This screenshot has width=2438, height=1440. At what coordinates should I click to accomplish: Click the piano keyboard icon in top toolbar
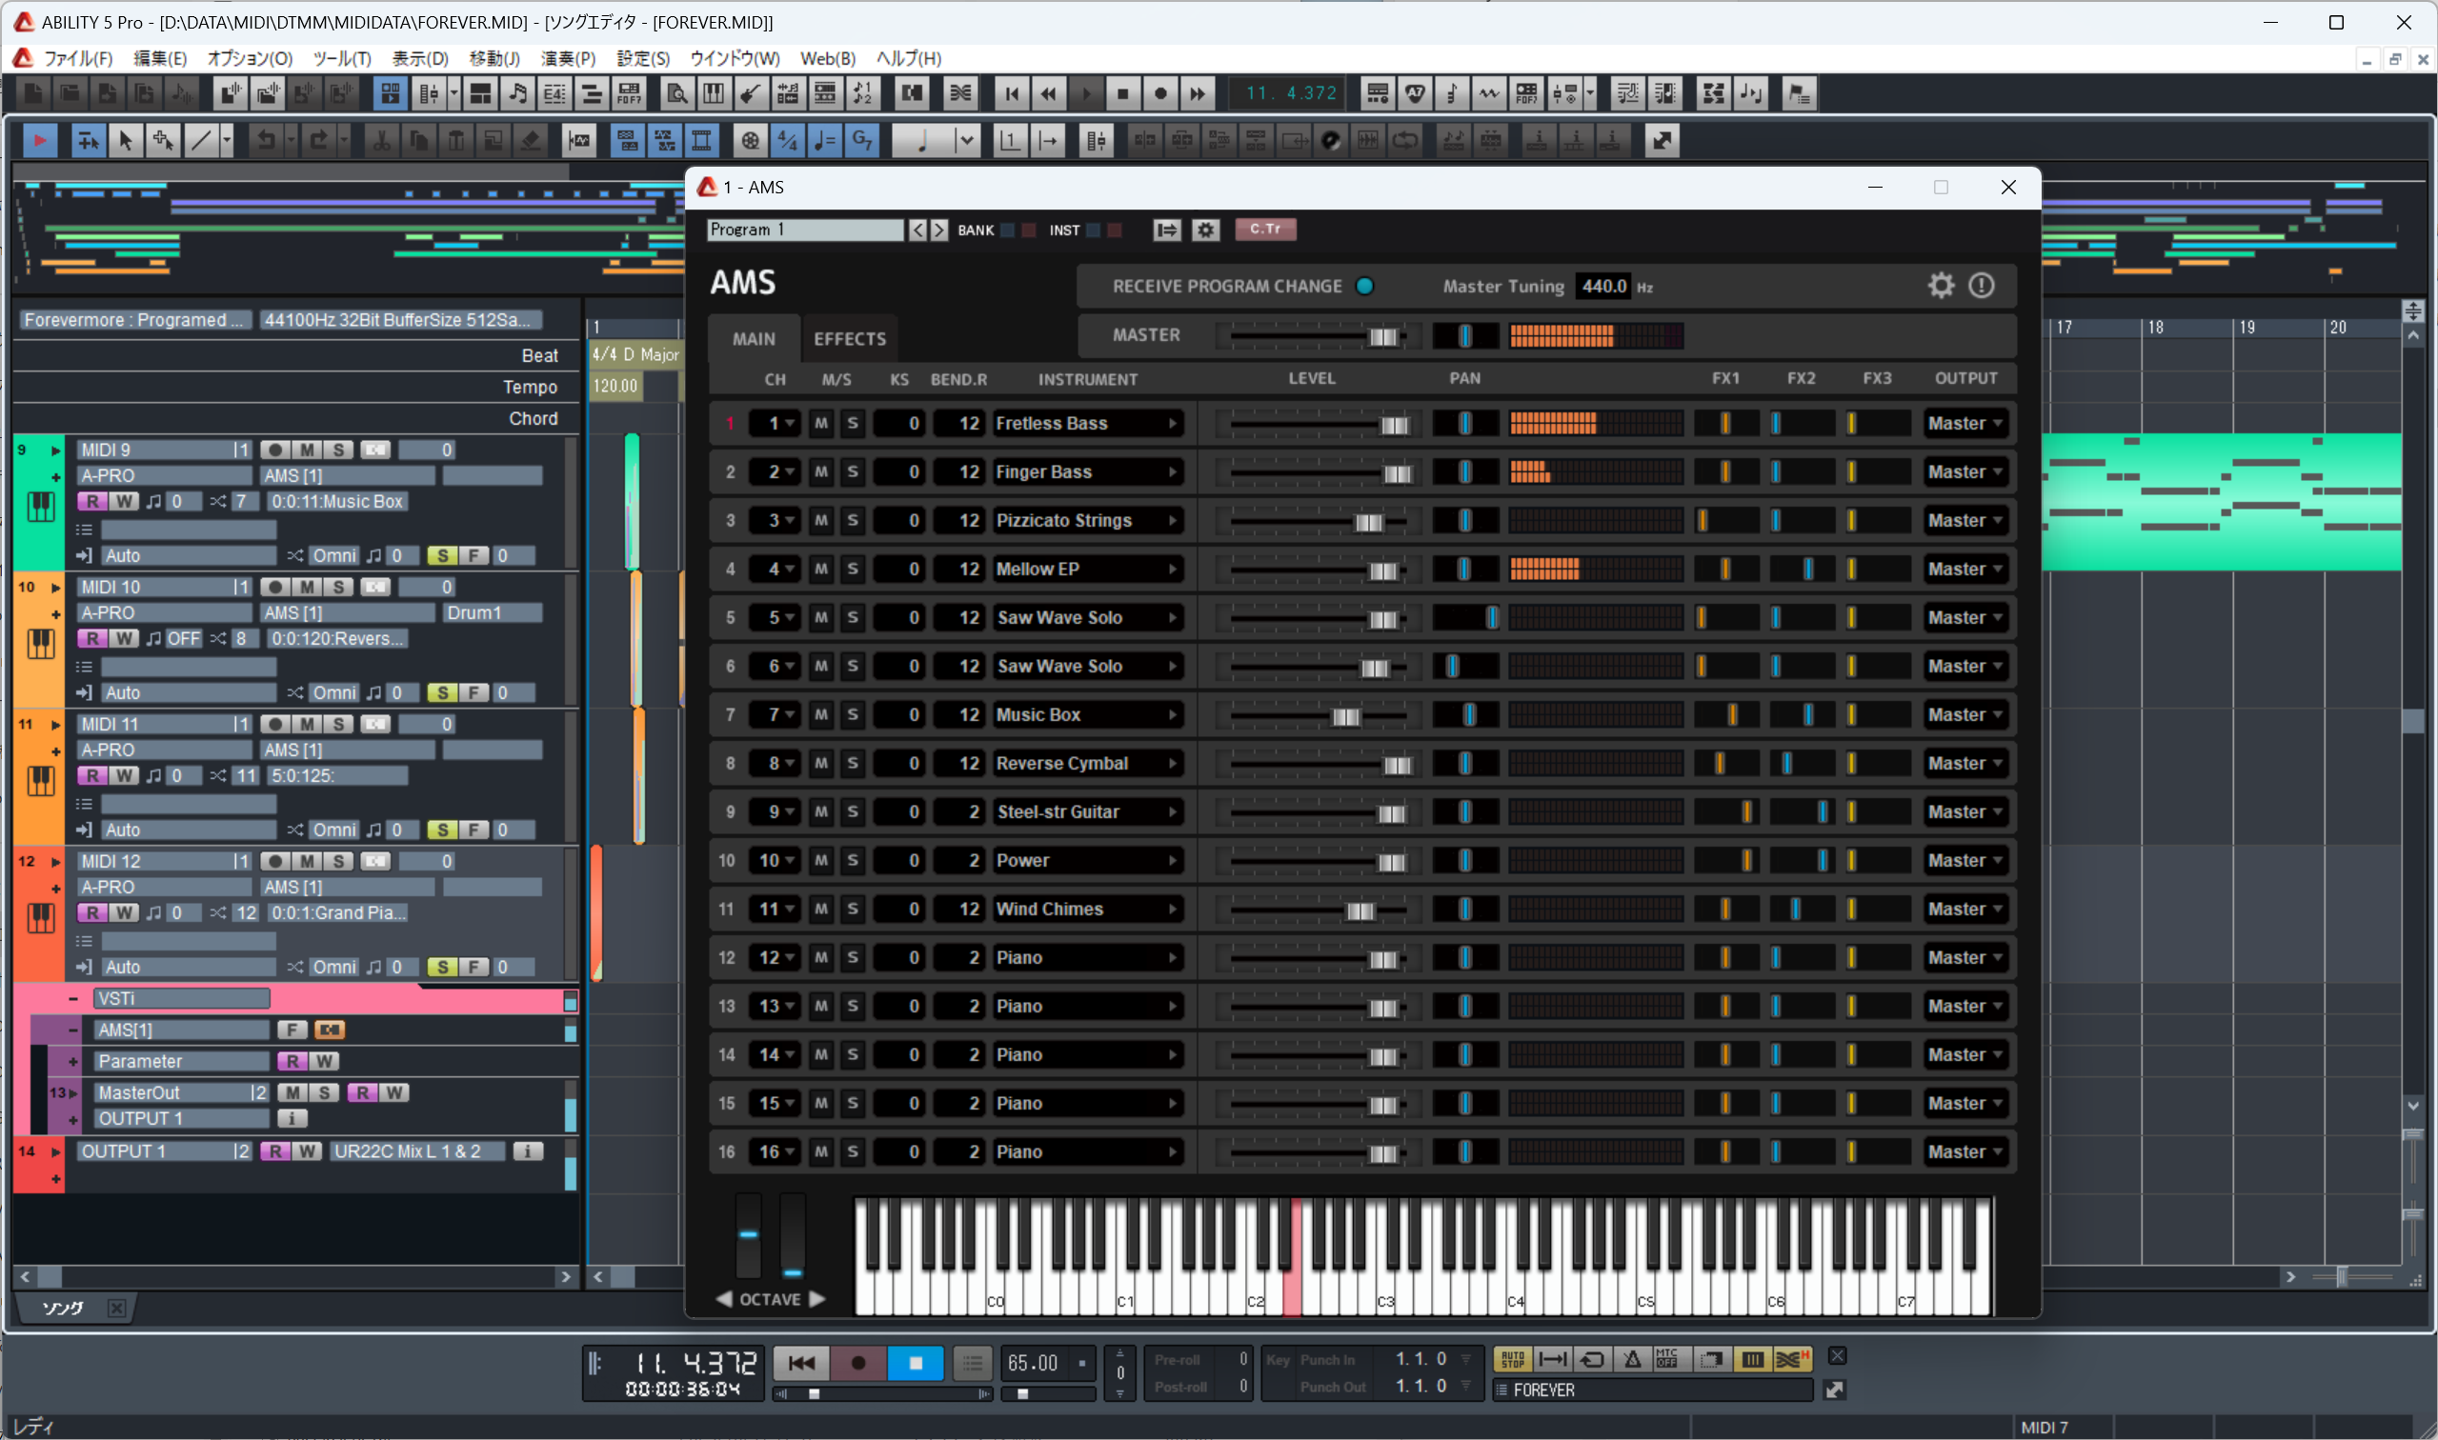714,93
